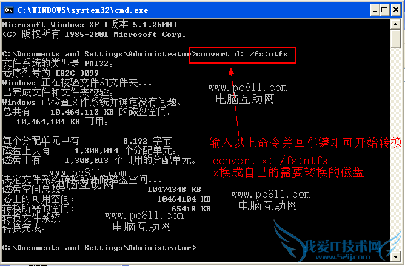This screenshot has width=405, height=266.
Task: Click the last empty command prompt line
Action: tap(99, 248)
